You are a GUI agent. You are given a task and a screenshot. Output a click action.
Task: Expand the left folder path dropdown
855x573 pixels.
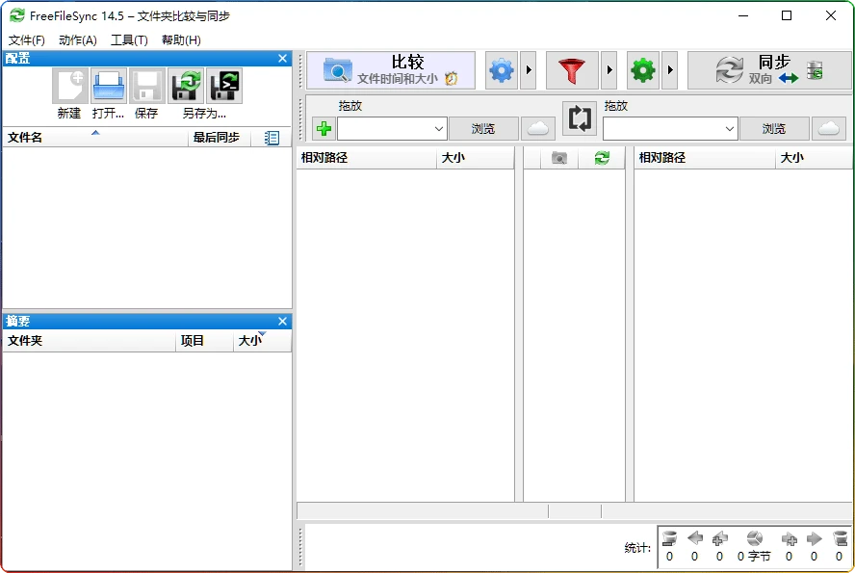(x=439, y=128)
